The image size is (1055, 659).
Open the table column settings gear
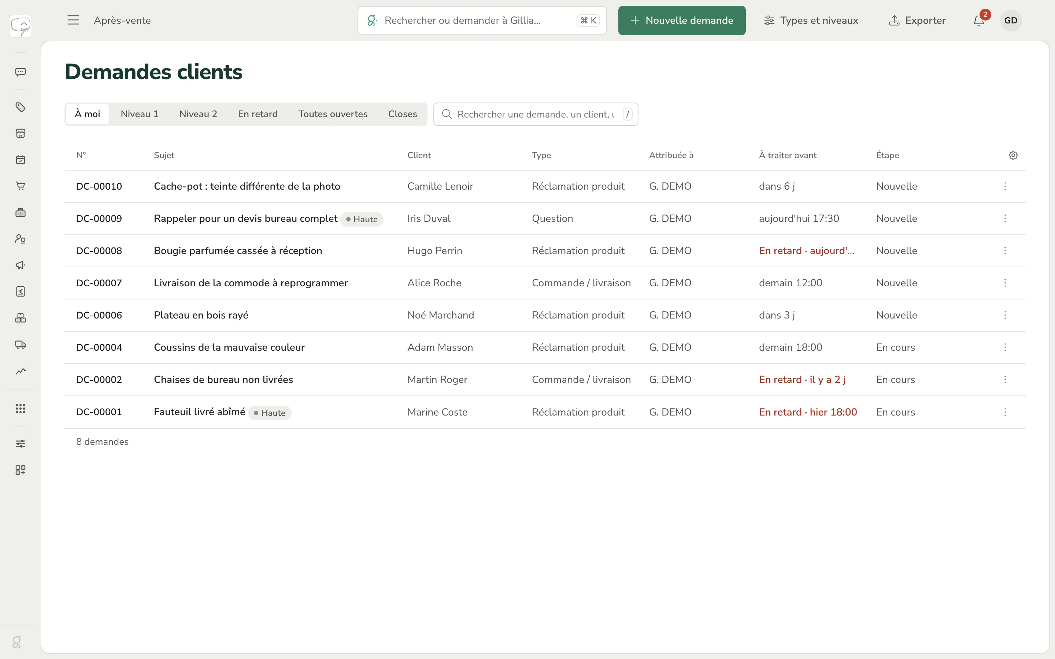pyautogui.click(x=1013, y=155)
